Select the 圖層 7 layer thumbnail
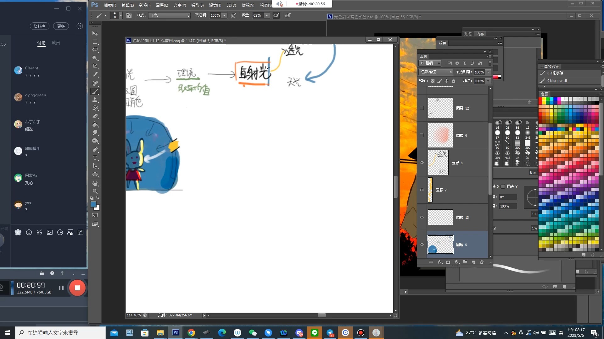The width and height of the screenshot is (604, 339). [430, 190]
